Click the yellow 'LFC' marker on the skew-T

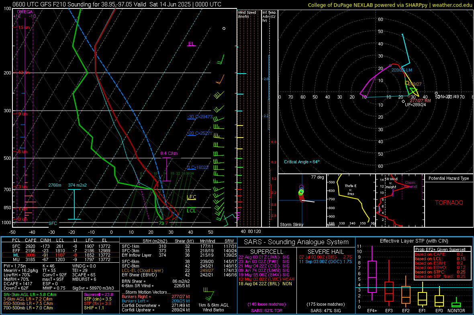[x=191, y=197]
